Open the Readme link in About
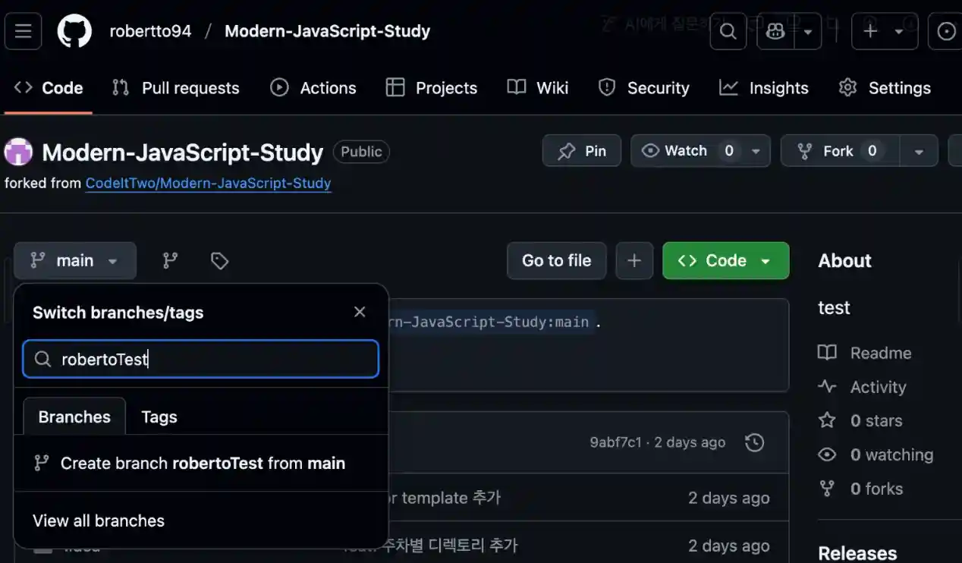This screenshot has height=563, width=962. (865, 353)
